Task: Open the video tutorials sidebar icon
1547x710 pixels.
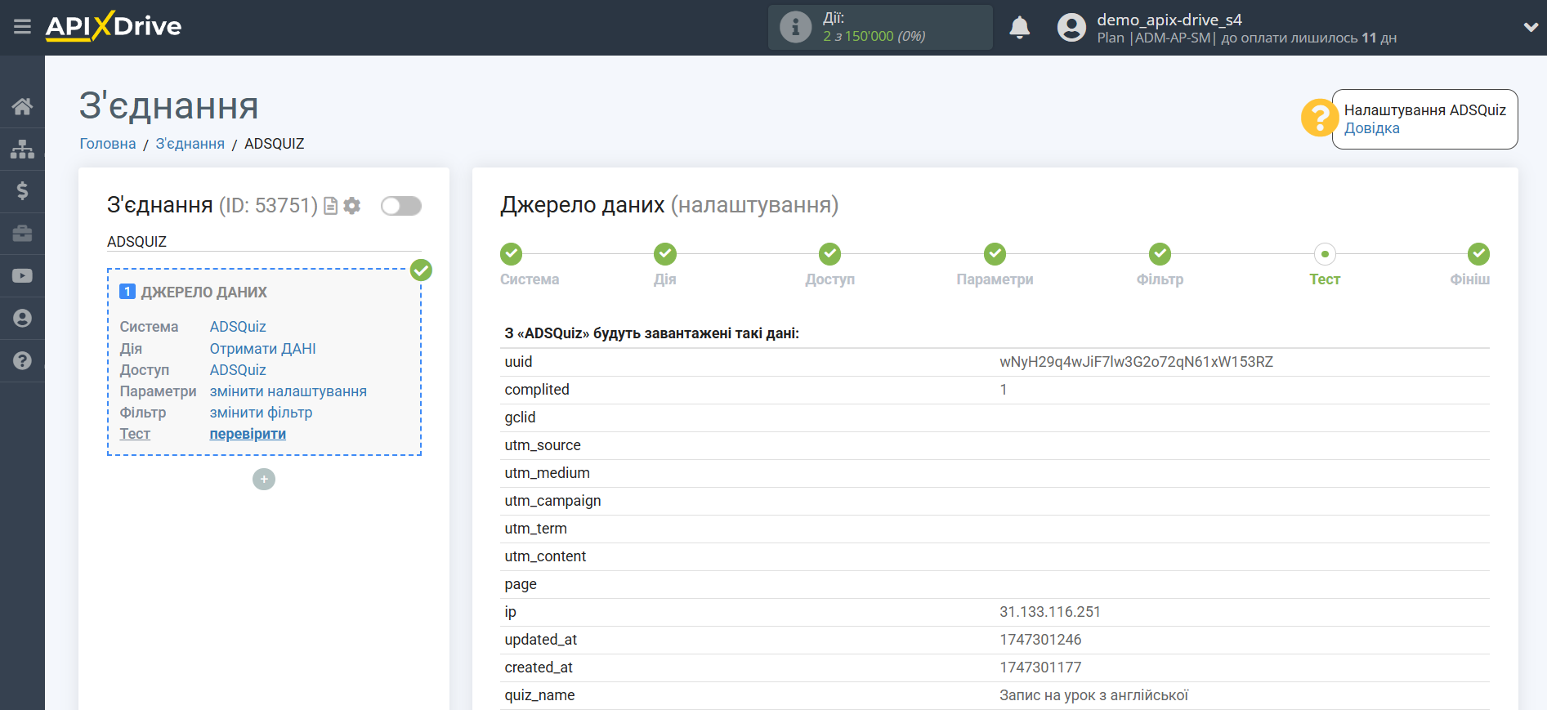Action: pos(22,276)
